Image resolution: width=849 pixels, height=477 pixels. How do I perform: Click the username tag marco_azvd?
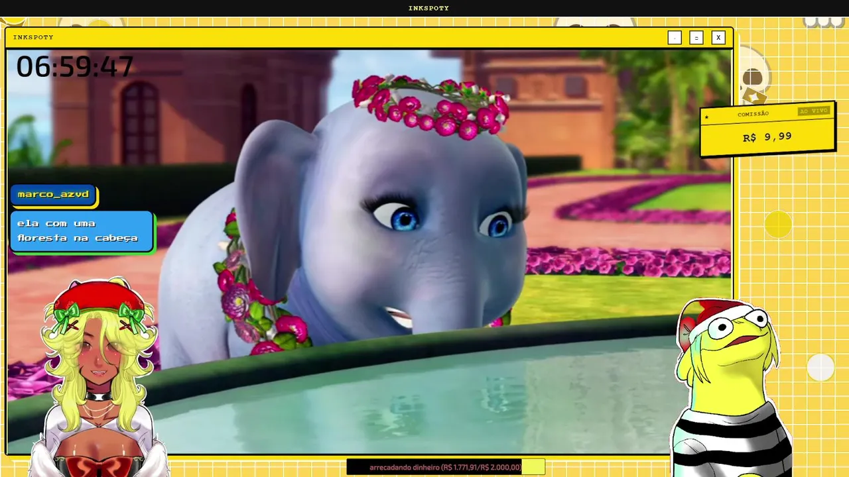point(54,195)
